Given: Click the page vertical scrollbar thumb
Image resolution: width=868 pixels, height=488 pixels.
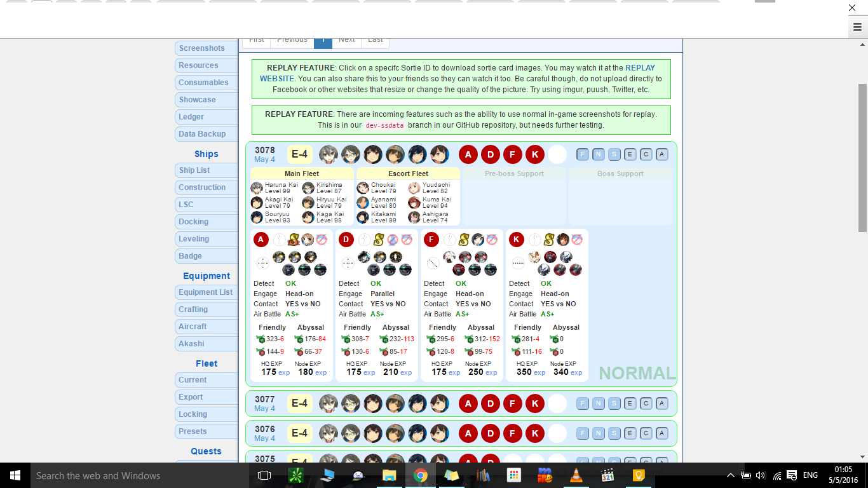Looking at the screenshot, I should [x=862, y=158].
